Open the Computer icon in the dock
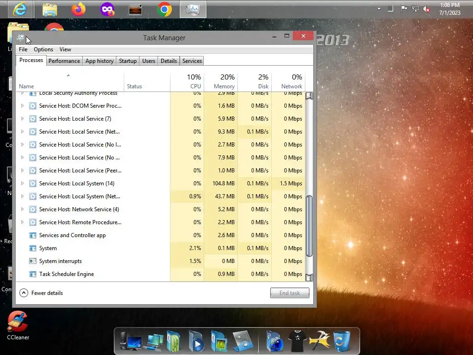The width and height of the screenshot is (473, 355). (131, 342)
